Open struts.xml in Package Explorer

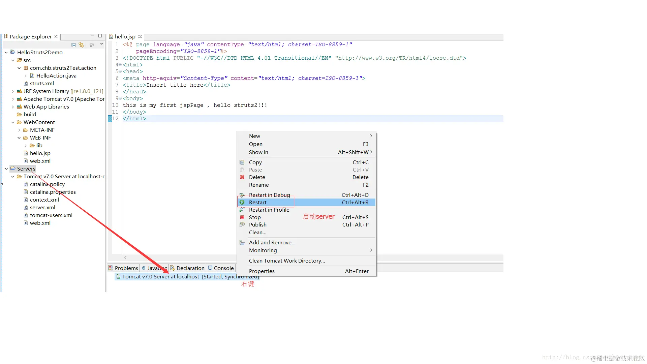[42, 84]
